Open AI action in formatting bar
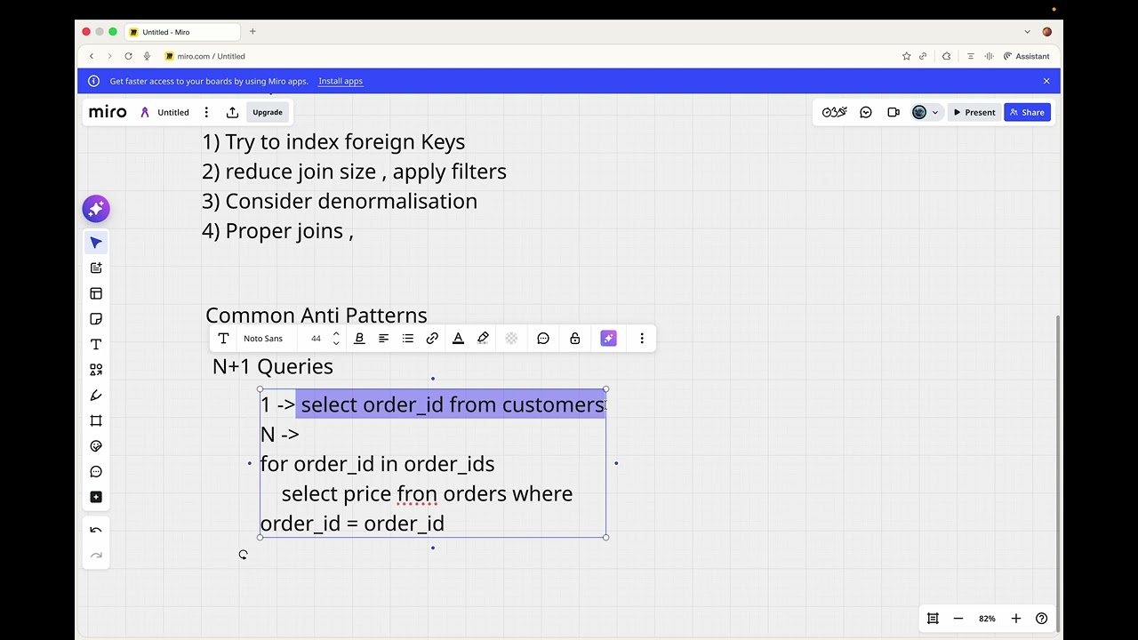Viewport: 1138px width, 640px height. [x=608, y=339]
